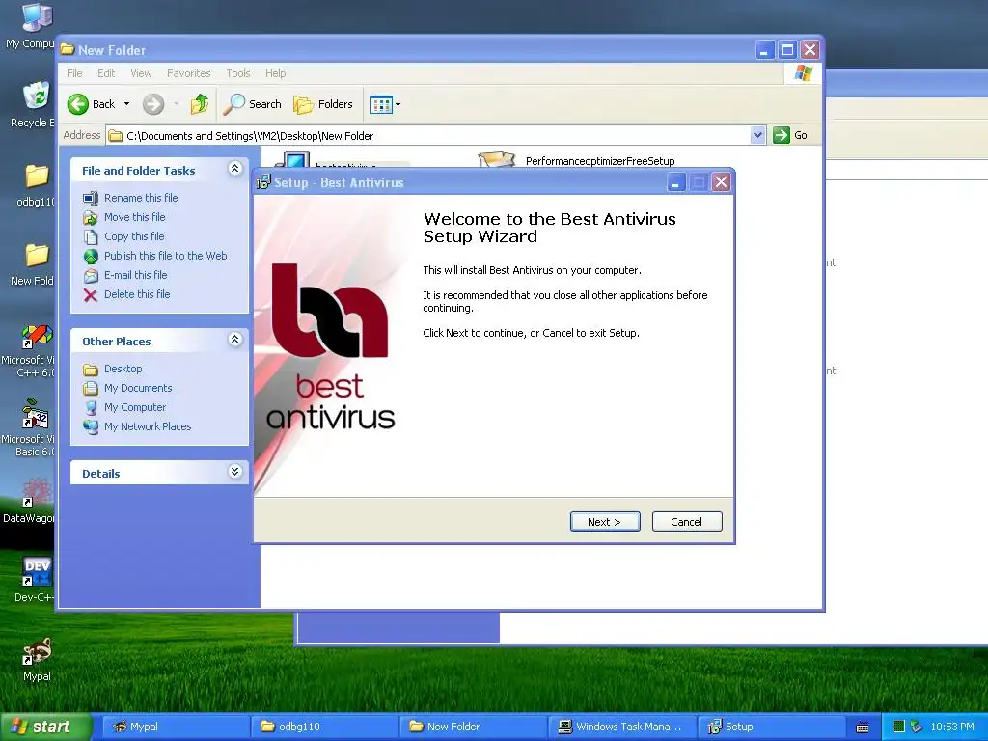Toggle the Folders pane
Screen dimensions: 988x741
click(323, 104)
